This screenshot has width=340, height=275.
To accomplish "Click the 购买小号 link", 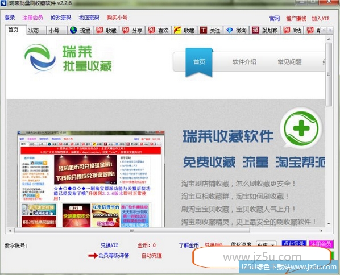I will pyautogui.click(x=117, y=18).
